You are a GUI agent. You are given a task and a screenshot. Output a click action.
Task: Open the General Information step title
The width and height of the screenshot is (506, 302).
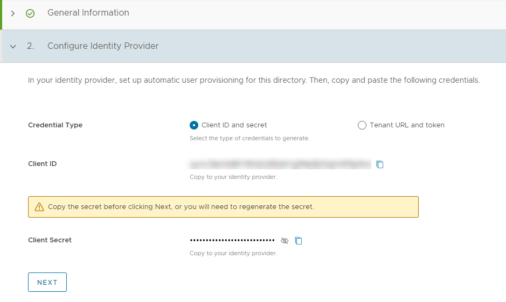pyautogui.click(x=88, y=12)
